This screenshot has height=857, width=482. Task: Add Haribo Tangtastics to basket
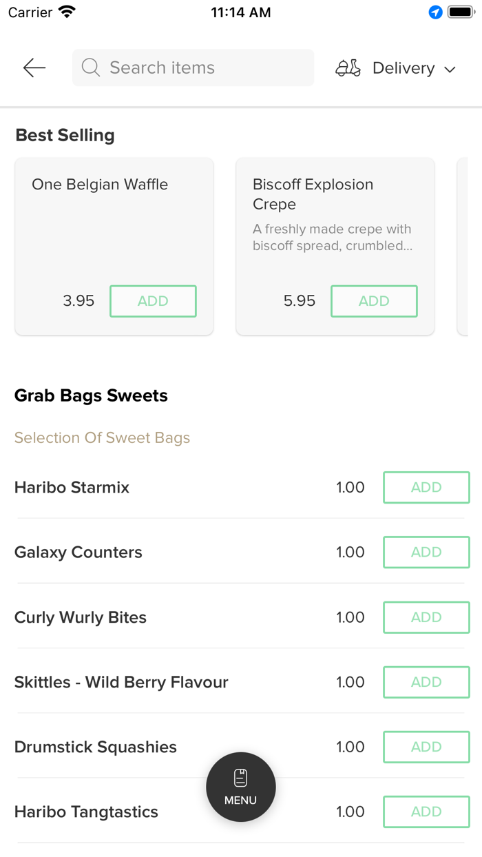click(x=426, y=812)
